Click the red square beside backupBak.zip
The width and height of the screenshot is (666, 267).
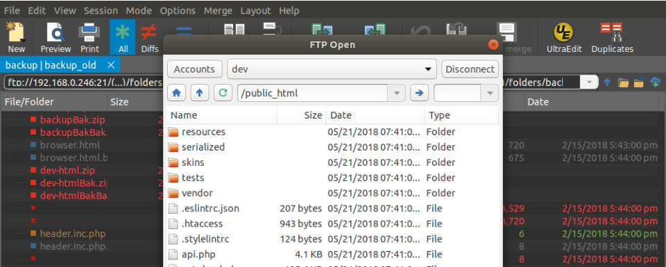[33, 120]
